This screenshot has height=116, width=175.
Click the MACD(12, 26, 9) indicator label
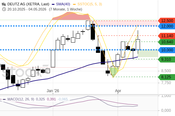pos(21,99)
